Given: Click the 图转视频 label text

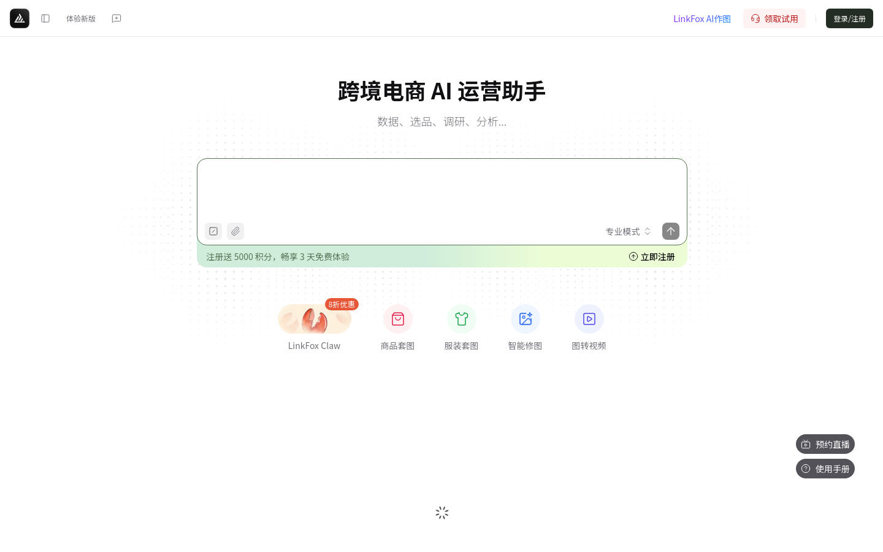Looking at the screenshot, I should (x=589, y=346).
